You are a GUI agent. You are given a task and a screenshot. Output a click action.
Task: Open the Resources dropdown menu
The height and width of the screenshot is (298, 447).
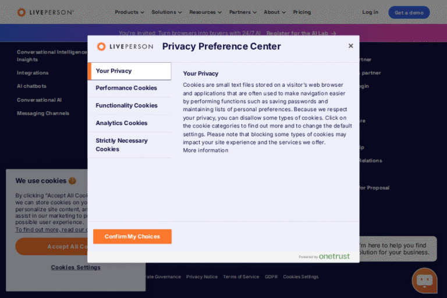[x=205, y=12]
